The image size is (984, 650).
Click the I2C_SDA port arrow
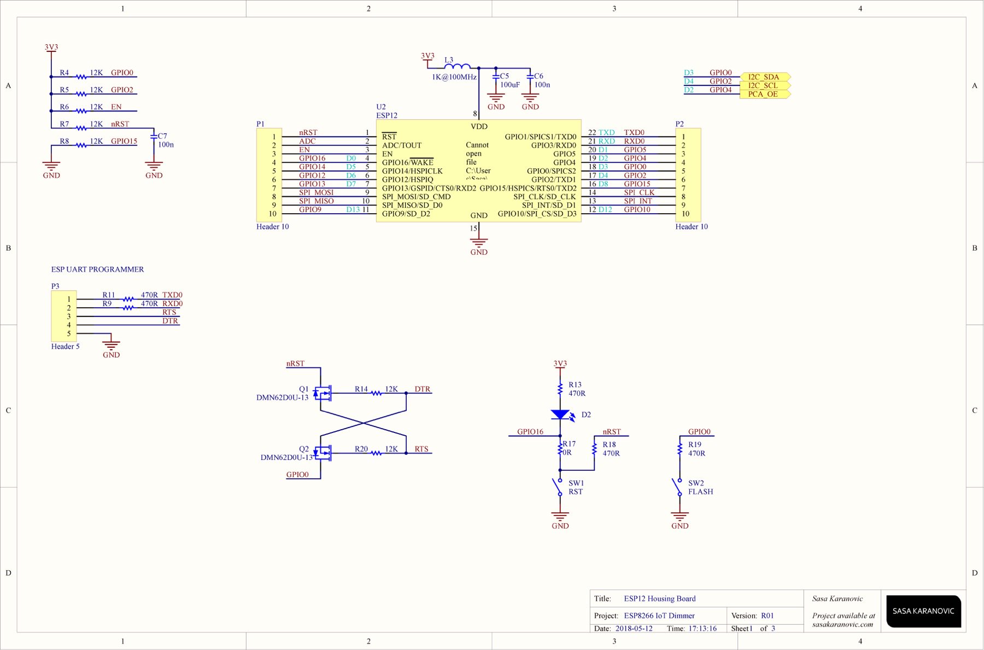tap(764, 77)
